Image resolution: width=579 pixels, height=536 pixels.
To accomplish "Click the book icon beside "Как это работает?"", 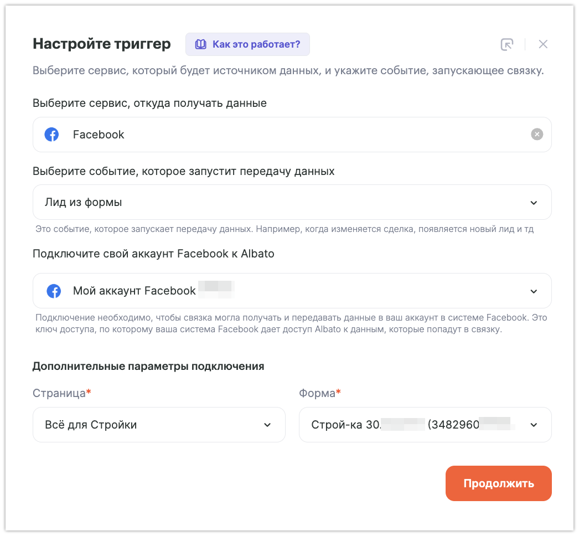I will (200, 44).
